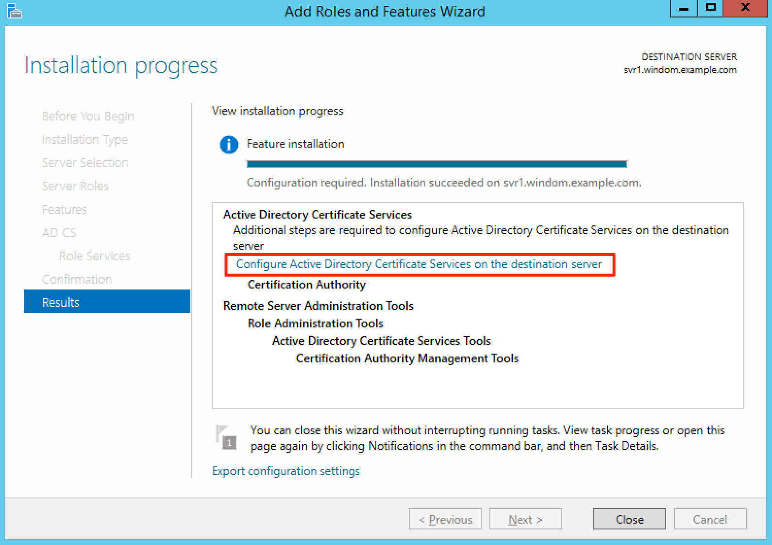Screen dimensions: 772x545
Task: Select the Installation Type step
Action: point(84,139)
